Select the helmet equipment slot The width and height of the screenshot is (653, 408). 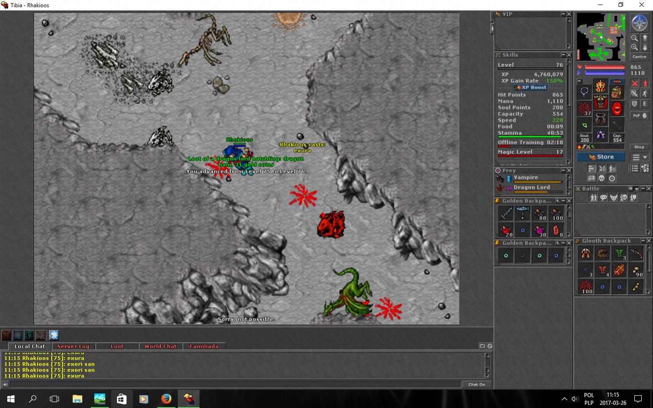[x=601, y=86]
